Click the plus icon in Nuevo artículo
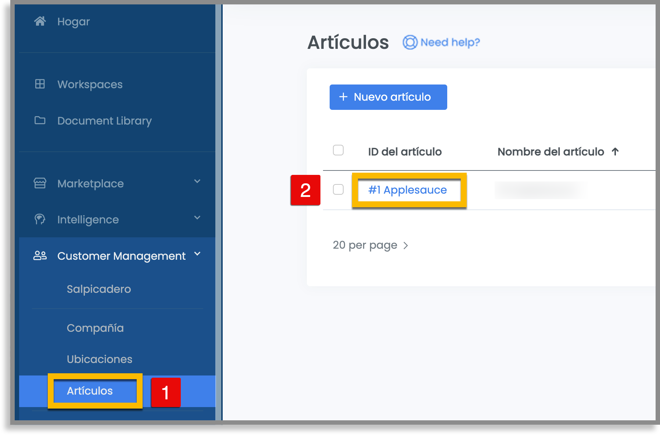 pyautogui.click(x=343, y=97)
